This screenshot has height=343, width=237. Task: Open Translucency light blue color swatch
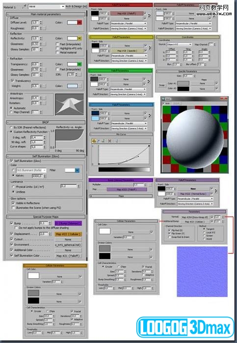[x=72, y=86]
